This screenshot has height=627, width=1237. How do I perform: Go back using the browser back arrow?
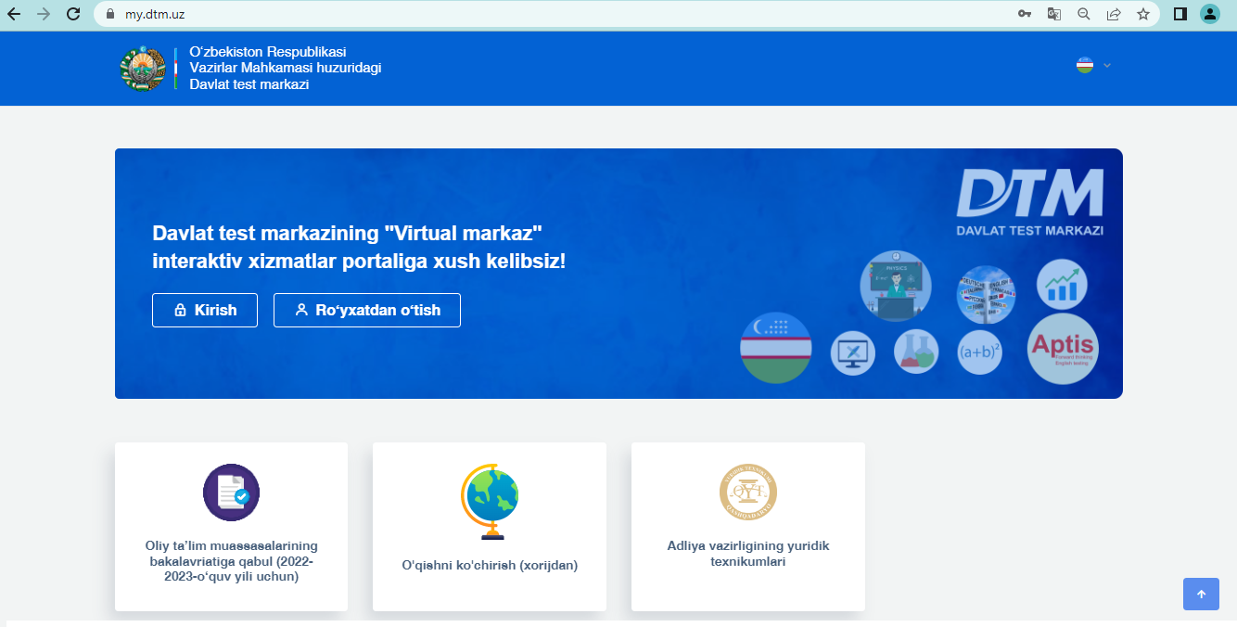pyautogui.click(x=14, y=14)
